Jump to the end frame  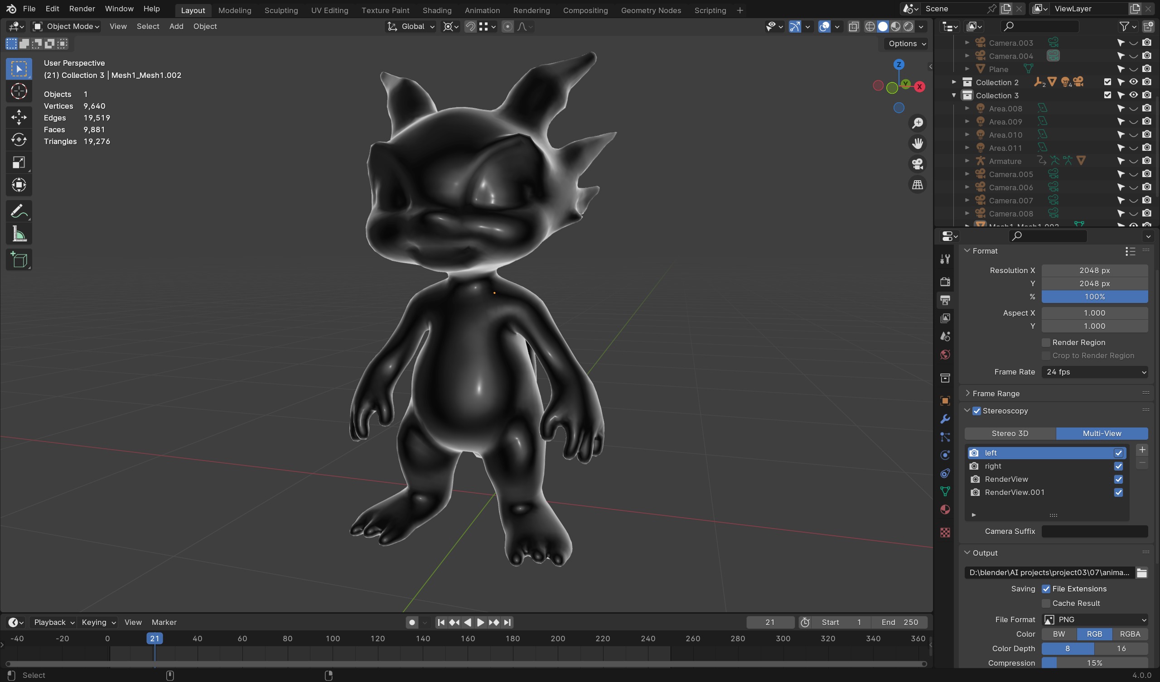[x=507, y=622]
